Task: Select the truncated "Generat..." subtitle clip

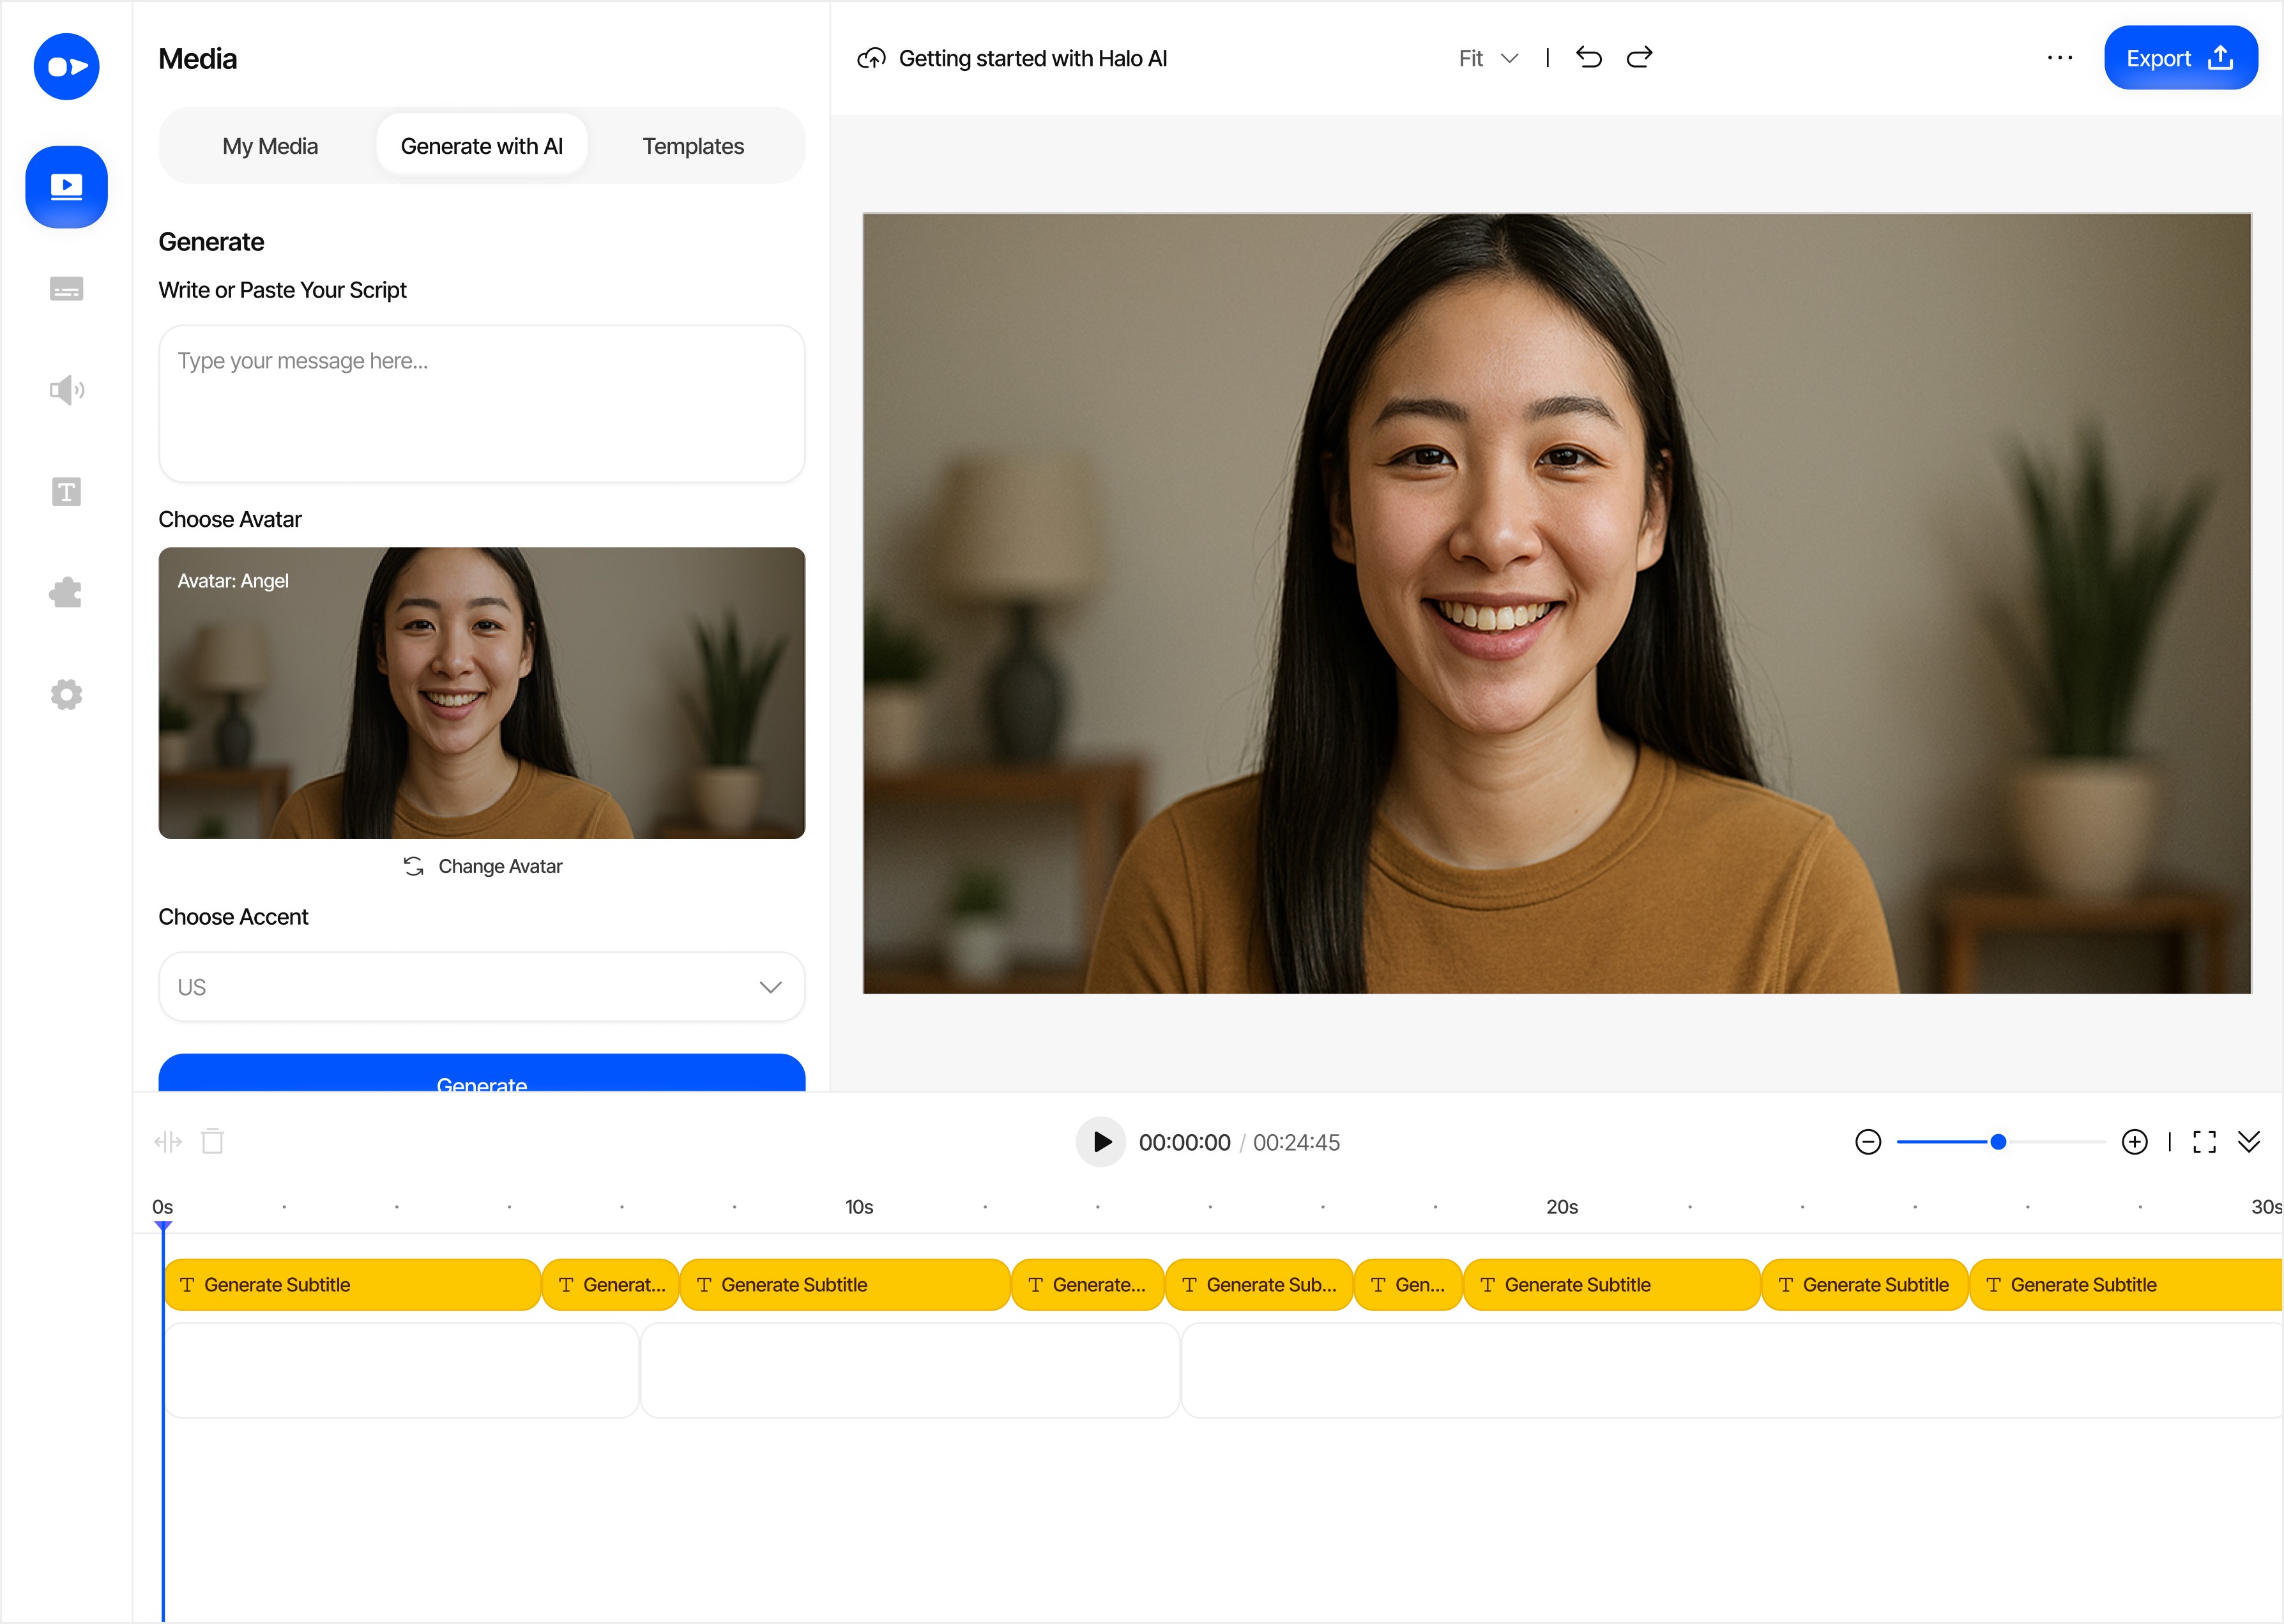Action: point(611,1285)
